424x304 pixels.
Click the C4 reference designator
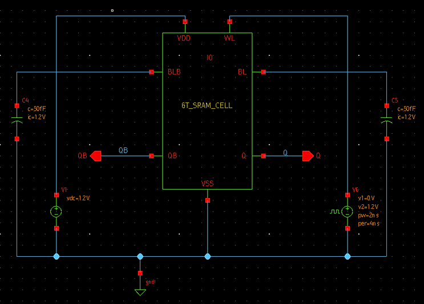26,100
